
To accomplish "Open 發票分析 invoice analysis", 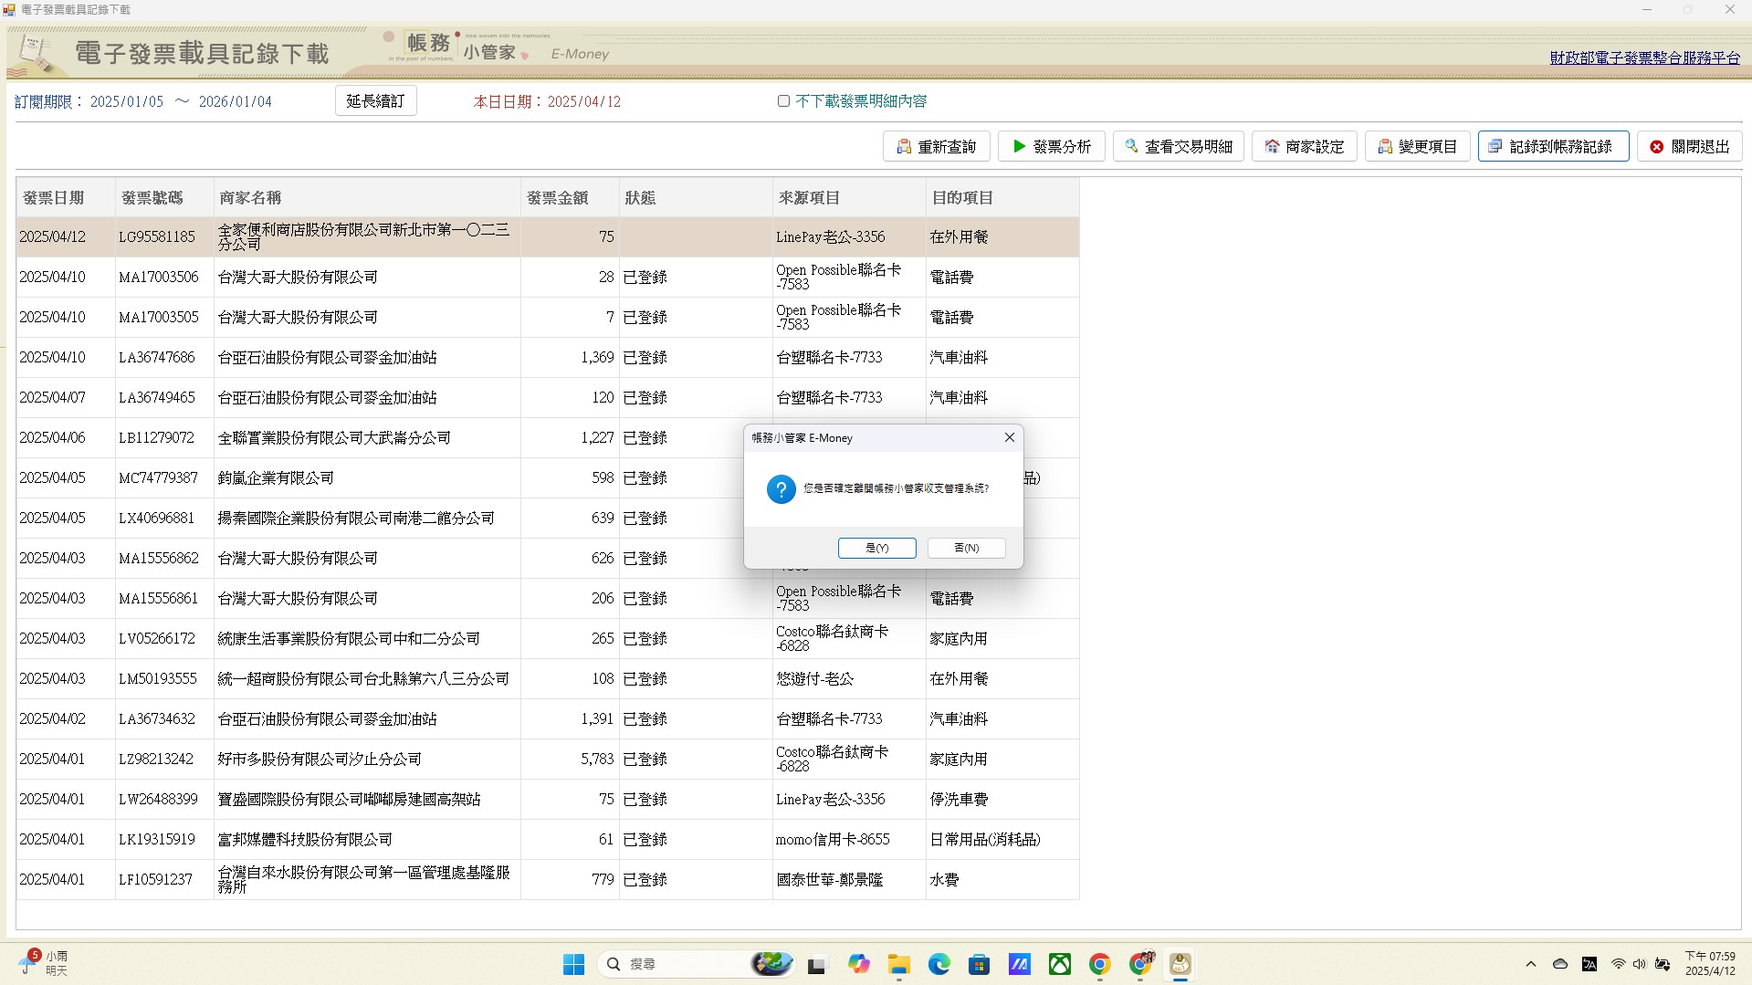I will [1052, 146].
